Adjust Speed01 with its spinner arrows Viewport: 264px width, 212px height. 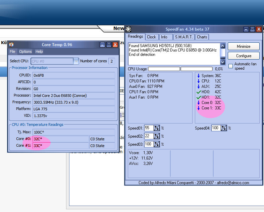[x=157, y=128]
